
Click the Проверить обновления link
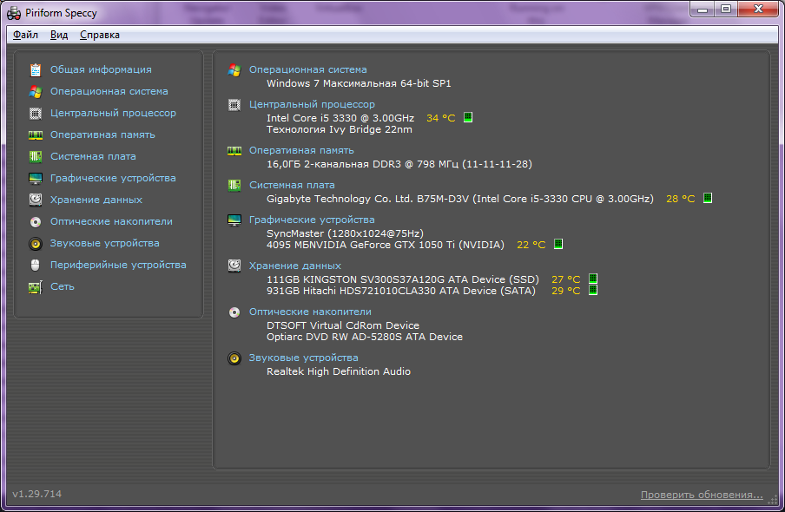(702, 495)
